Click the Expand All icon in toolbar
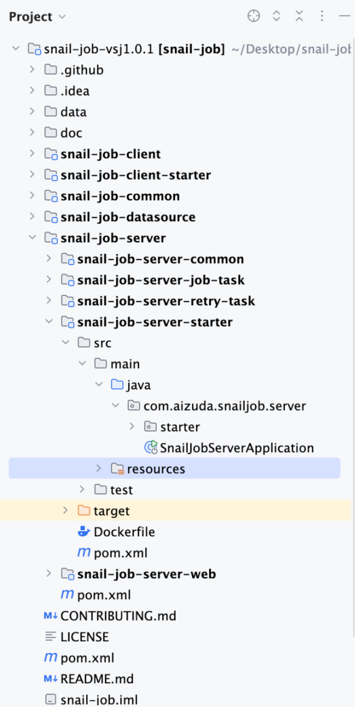 276,16
